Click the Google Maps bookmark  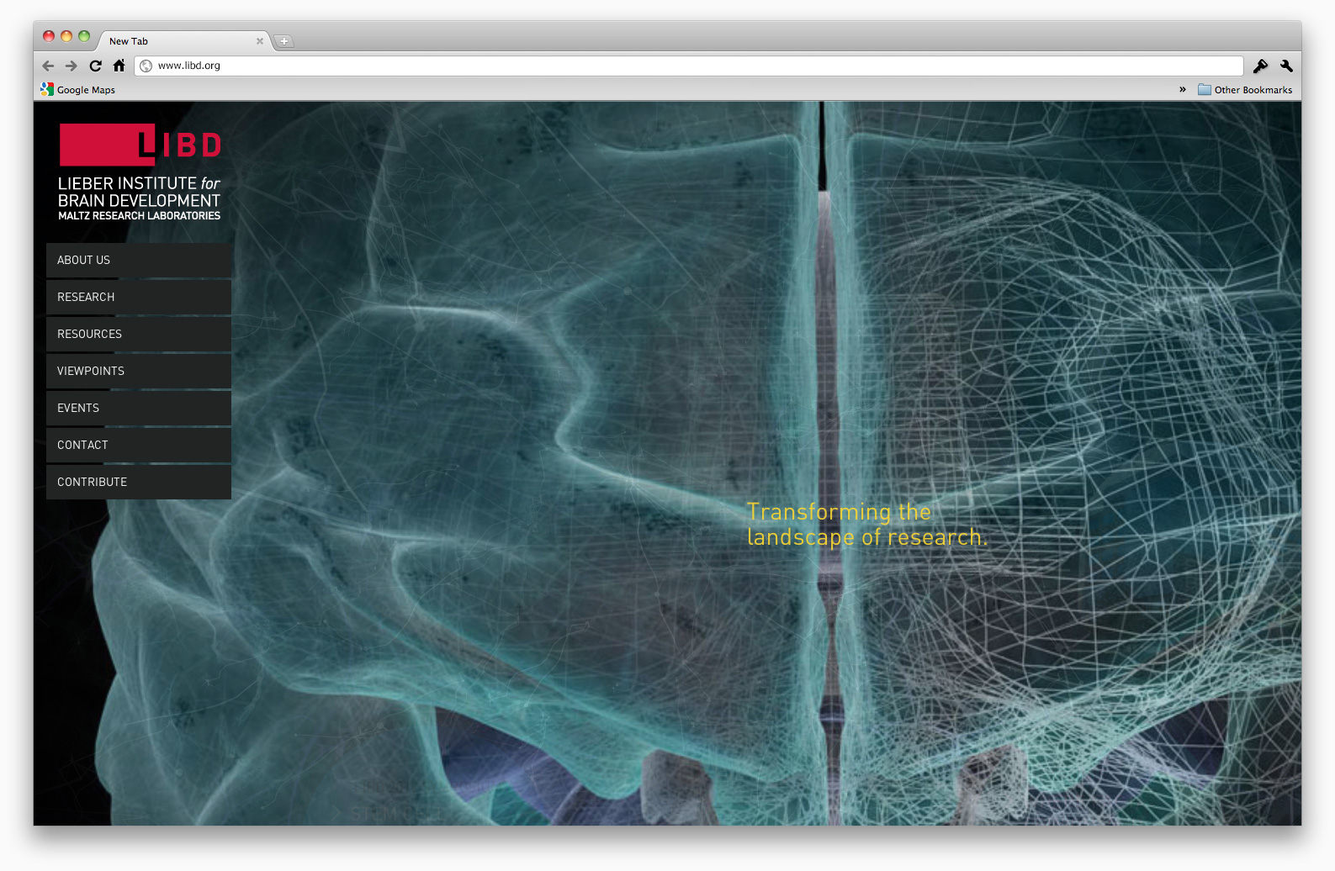coord(78,90)
